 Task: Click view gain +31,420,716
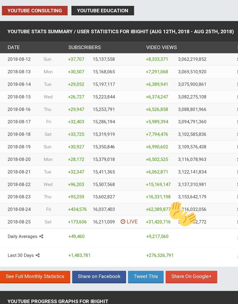click(158, 222)
